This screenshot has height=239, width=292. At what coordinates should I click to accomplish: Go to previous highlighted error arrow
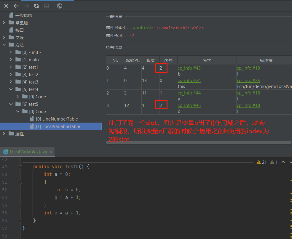coord(283,162)
